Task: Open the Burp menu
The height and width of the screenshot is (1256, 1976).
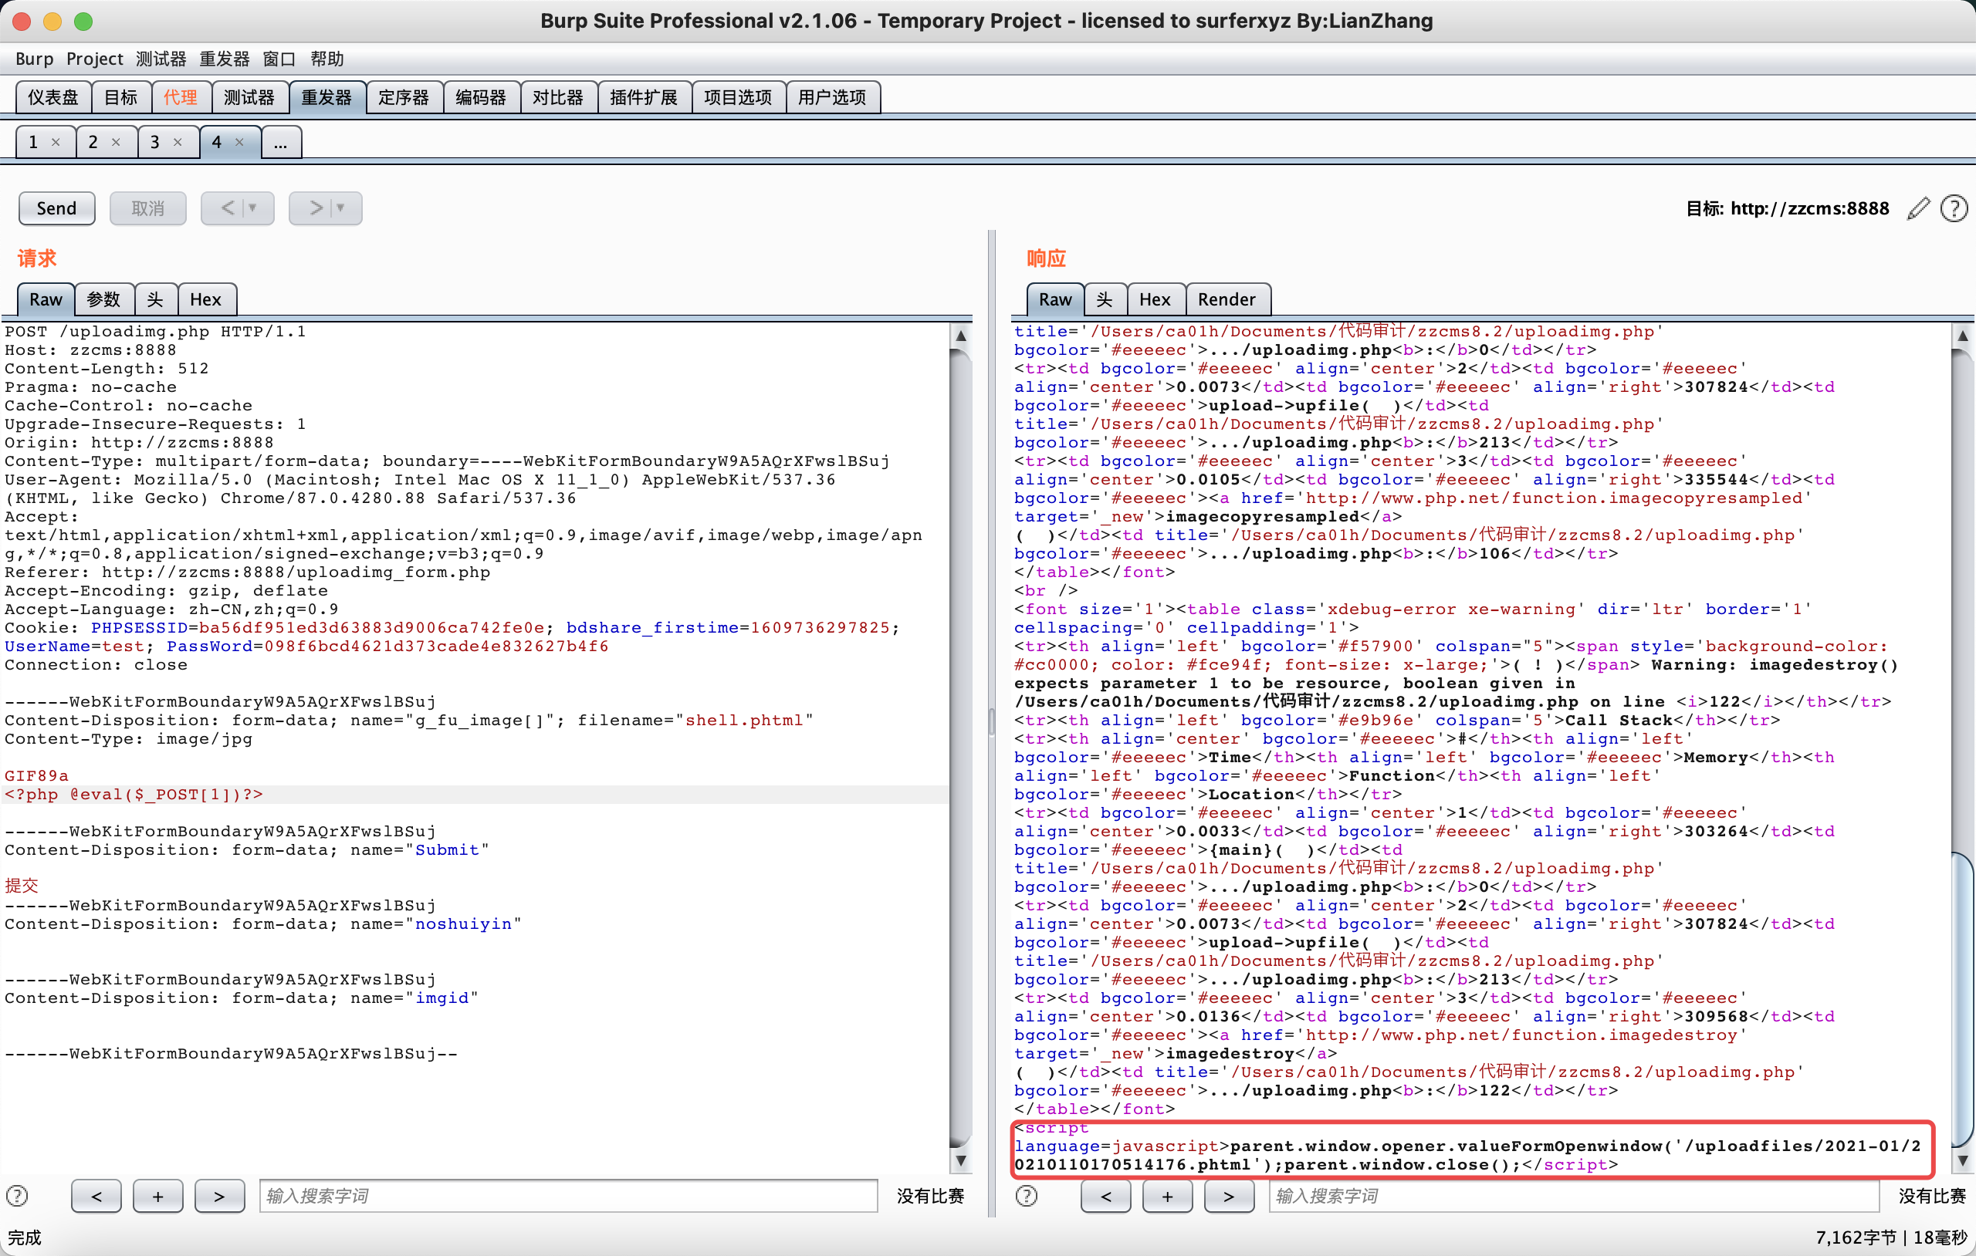Action: [x=34, y=59]
